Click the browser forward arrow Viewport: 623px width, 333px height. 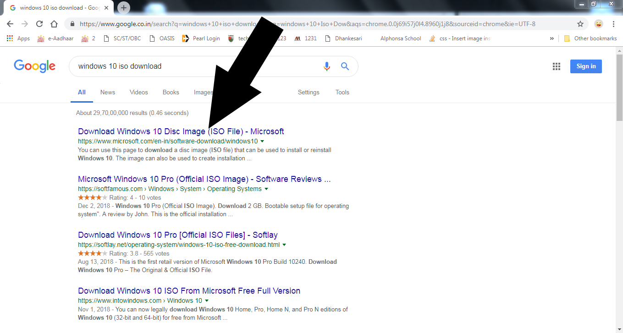(x=25, y=24)
